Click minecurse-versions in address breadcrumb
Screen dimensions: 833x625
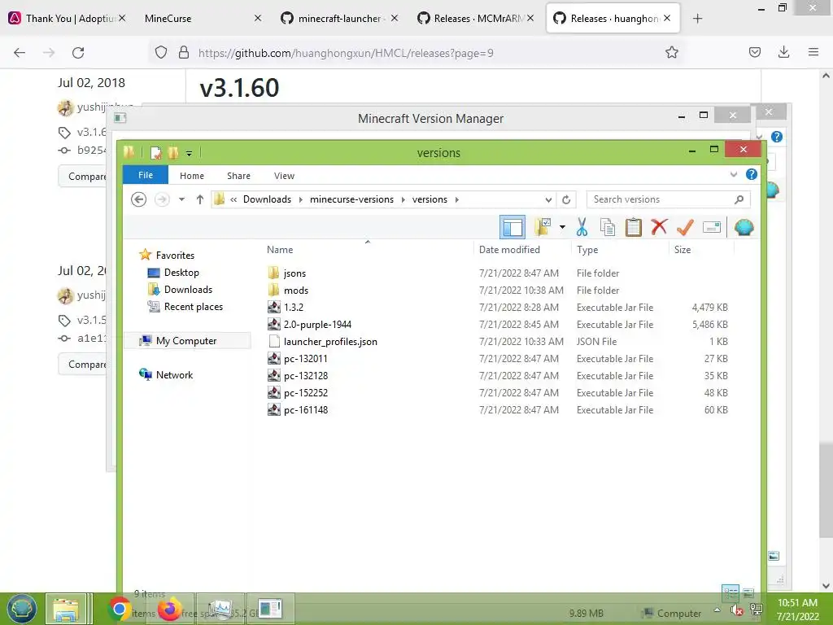pos(351,199)
